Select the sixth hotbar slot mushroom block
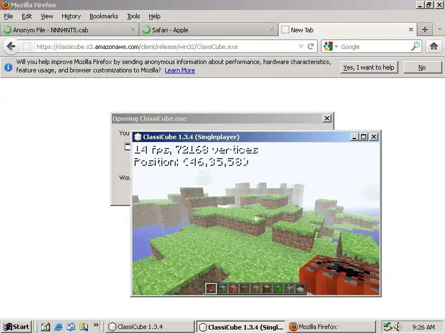Screen dimensions: 445x334 click(x=267, y=289)
